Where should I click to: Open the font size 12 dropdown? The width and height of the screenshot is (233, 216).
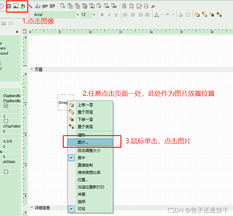coord(94,15)
